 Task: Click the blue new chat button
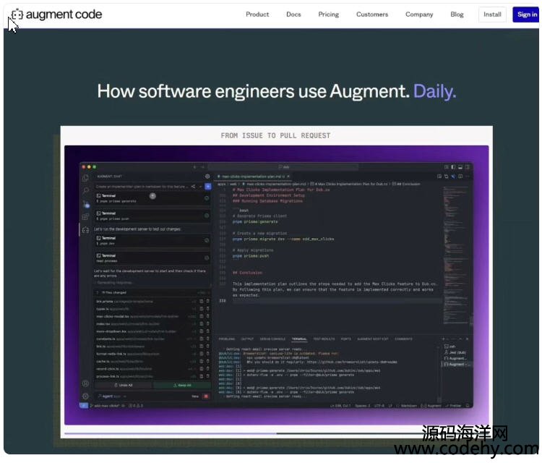[208, 187]
